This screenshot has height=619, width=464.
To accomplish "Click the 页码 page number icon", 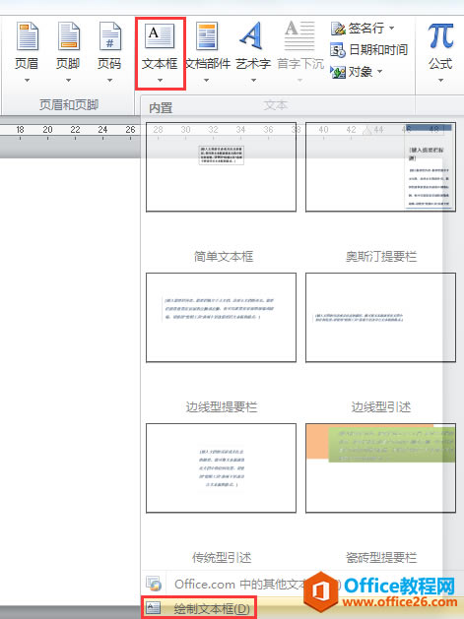I will point(110,36).
